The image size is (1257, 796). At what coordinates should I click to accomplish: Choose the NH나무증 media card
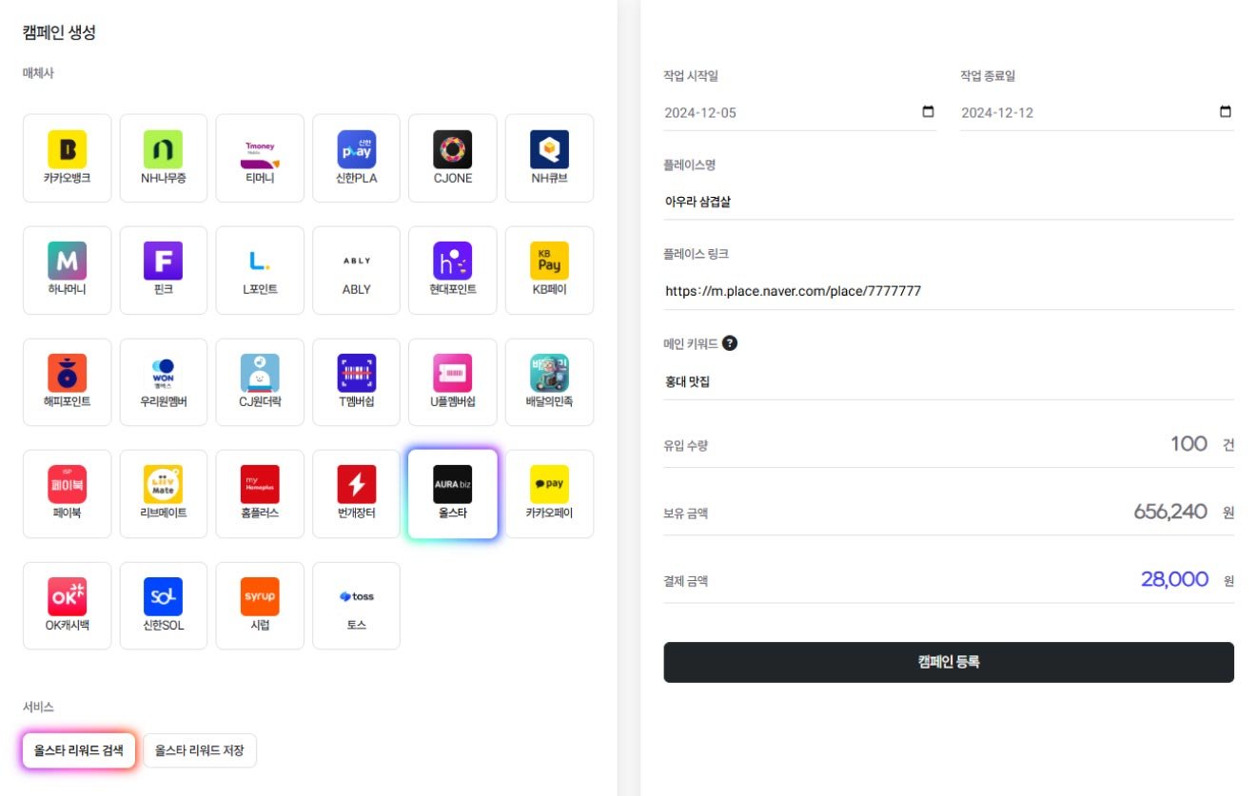click(x=163, y=158)
